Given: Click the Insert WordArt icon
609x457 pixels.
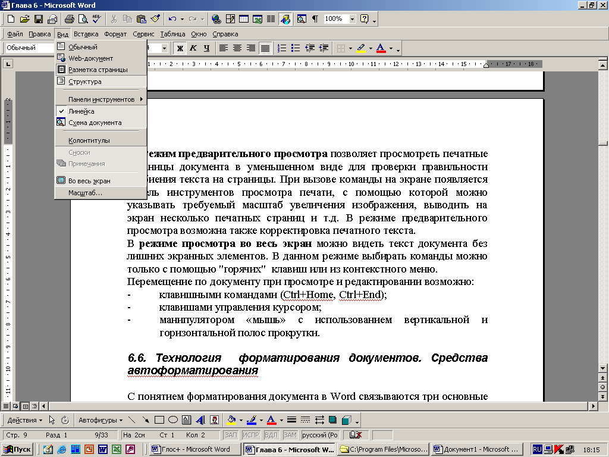Looking at the screenshot, I should (200, 420).
